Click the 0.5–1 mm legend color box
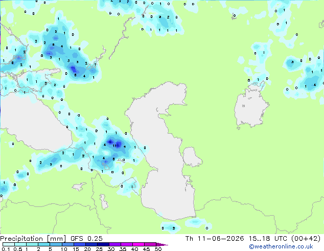The width and height of the screenshot is (324, 251). pyautogui.click(x=20, y=244)
